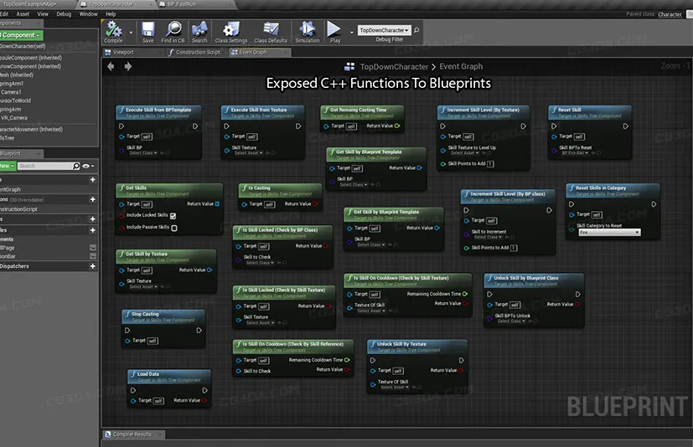This screenshot has height=447, width=693.
Task: Click search magnifier in My Blueprint panel
Action: 76,166
